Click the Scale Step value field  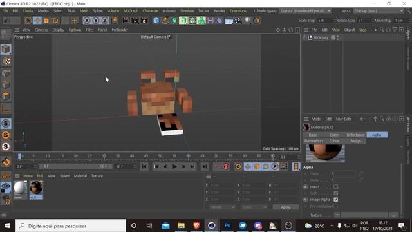326,21
